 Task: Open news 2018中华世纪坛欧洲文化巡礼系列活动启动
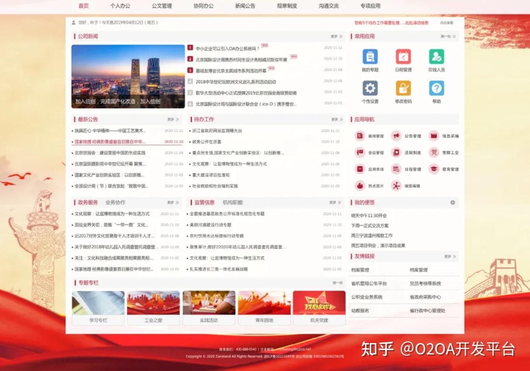(x=236, y=82)
